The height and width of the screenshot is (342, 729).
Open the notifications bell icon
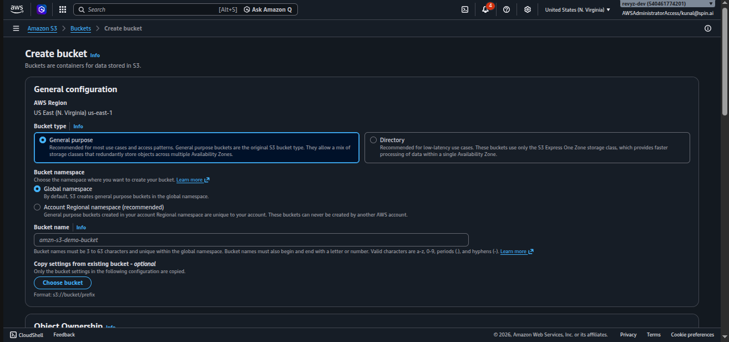485,9
